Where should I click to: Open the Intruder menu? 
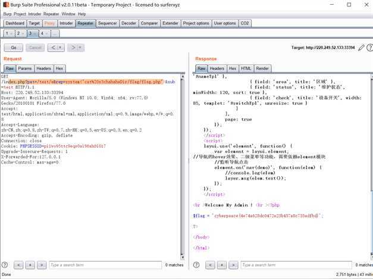pos(35,14)
